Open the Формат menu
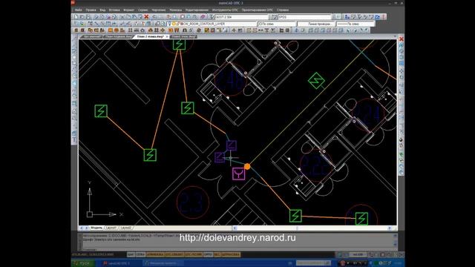Viewport: 475px width, 267px height. click(128, 10)
